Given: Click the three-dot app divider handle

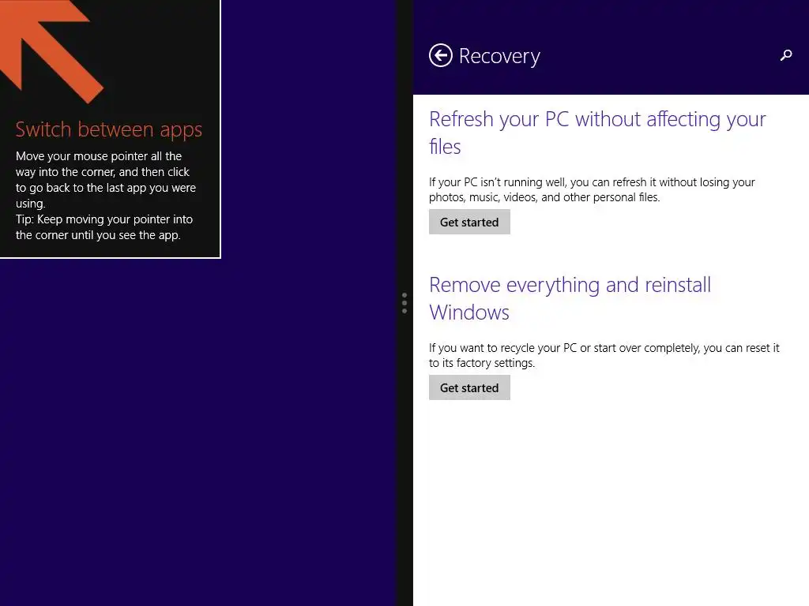Looking at the screenshot, I should click(x=404, y=303).
